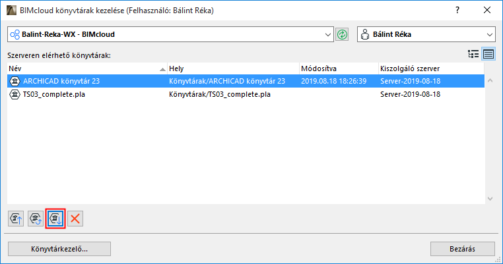The height and width of the screenshot is (264, 503).
Task: Sort by the Név column header
Action: (87, 68)
